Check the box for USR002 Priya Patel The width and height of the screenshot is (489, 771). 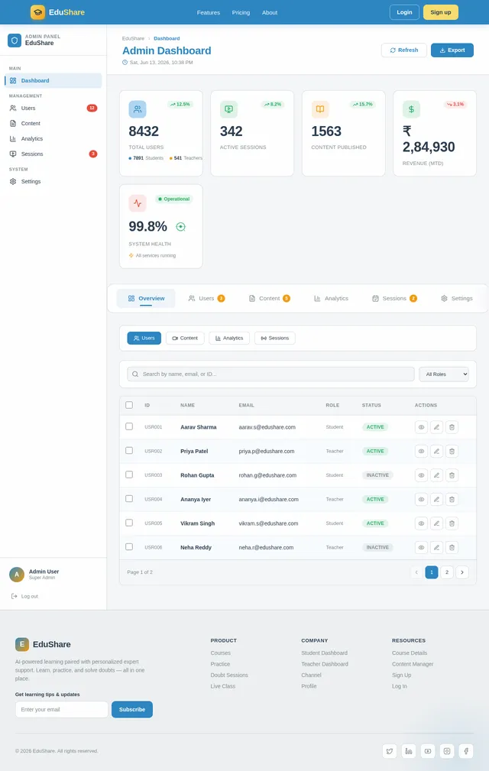coord(129,450)
